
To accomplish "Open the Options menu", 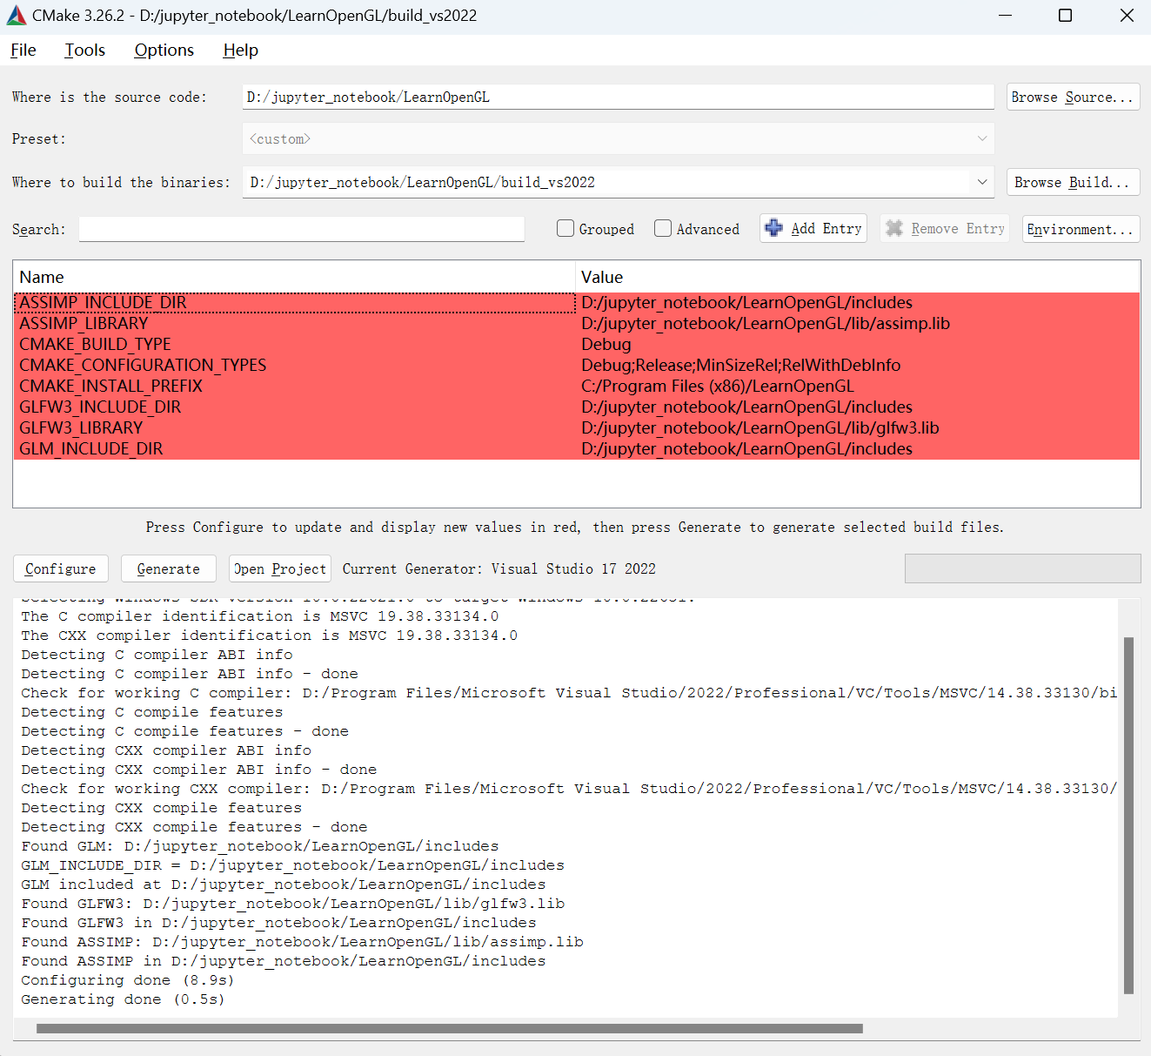I will [x=164, y=50].
